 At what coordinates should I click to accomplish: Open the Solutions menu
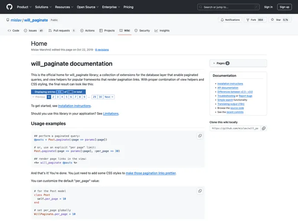[43, 7]
